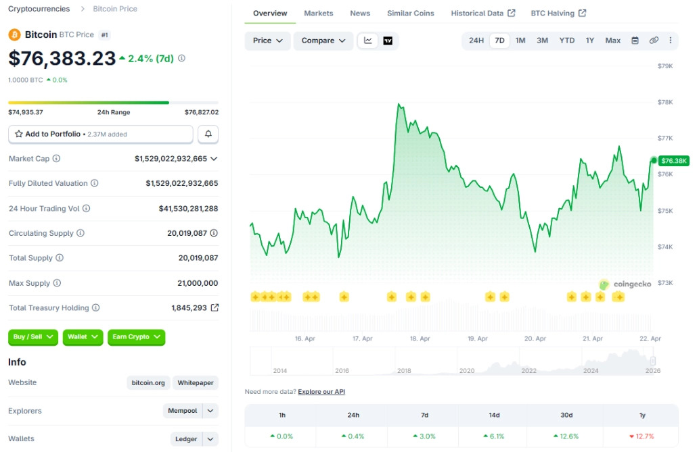The width and height of the screenshot is (699, 452).
Task: Click the calendar date range icon
Action: pyautogui.click(x=635, y=41)
